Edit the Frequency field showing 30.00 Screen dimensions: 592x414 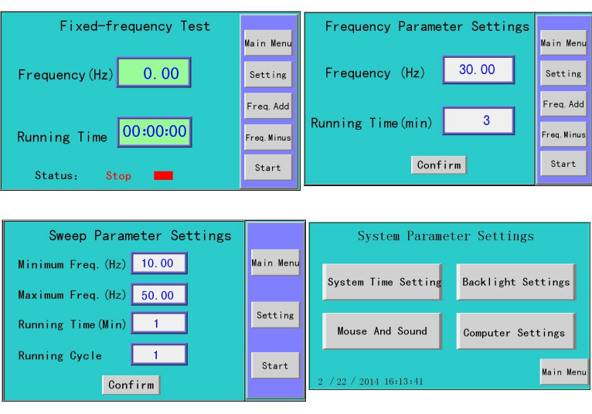pos(478,70)
